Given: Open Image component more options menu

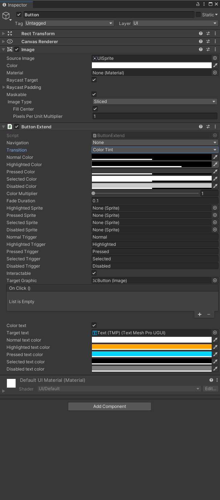Looking at the screenshot, I should [x=217, y=50].
